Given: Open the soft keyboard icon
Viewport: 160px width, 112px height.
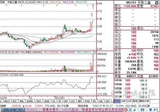Looking at the screenshot, I should point(143,110).
